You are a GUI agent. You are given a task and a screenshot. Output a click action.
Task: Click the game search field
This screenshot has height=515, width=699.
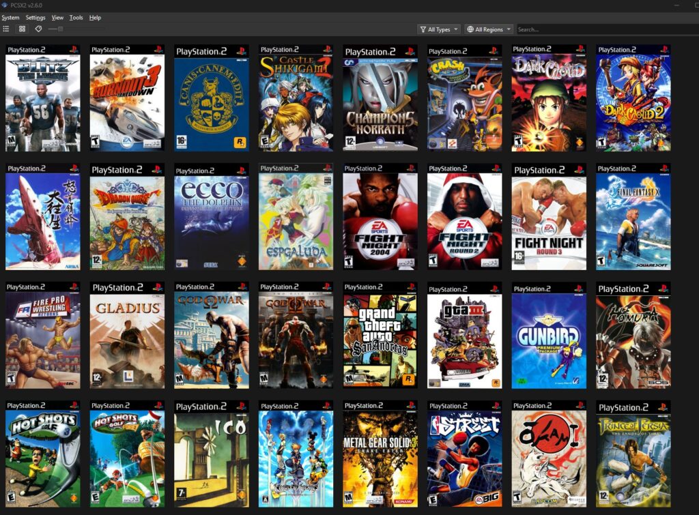tap(604, 29)
